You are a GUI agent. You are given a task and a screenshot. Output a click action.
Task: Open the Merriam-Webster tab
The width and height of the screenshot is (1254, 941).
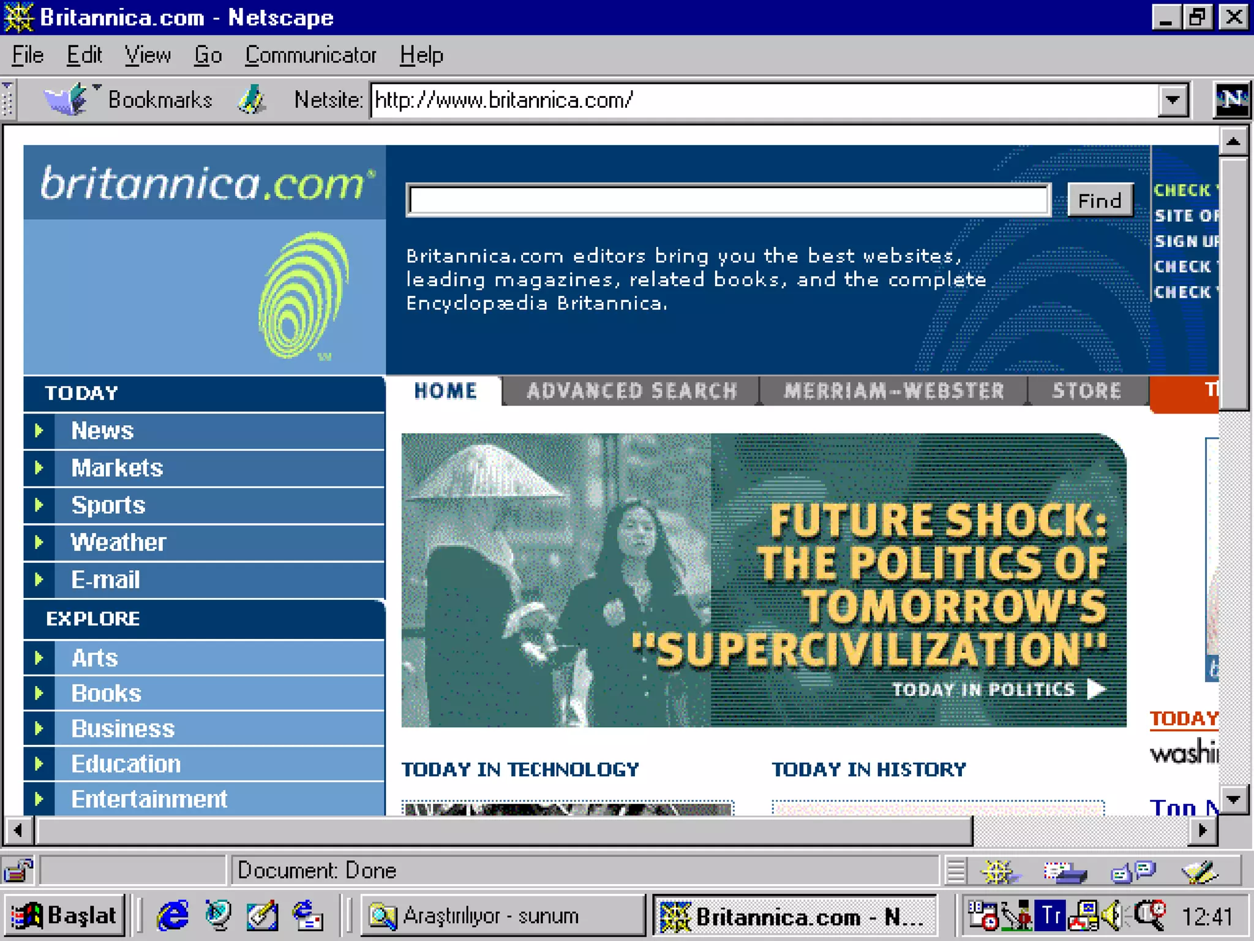click(893, 391)
